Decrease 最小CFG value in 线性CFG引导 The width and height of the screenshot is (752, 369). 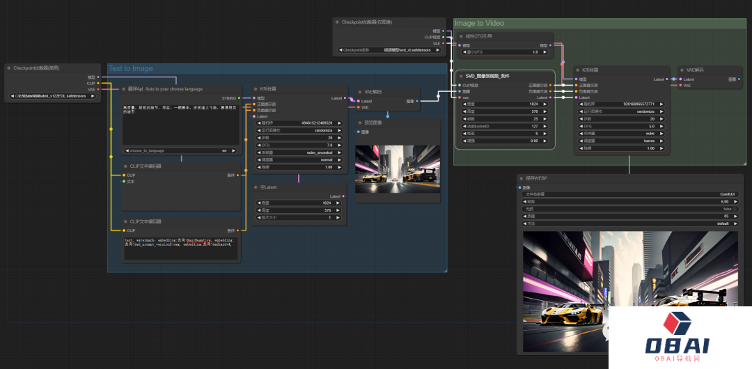click(464, 52)
